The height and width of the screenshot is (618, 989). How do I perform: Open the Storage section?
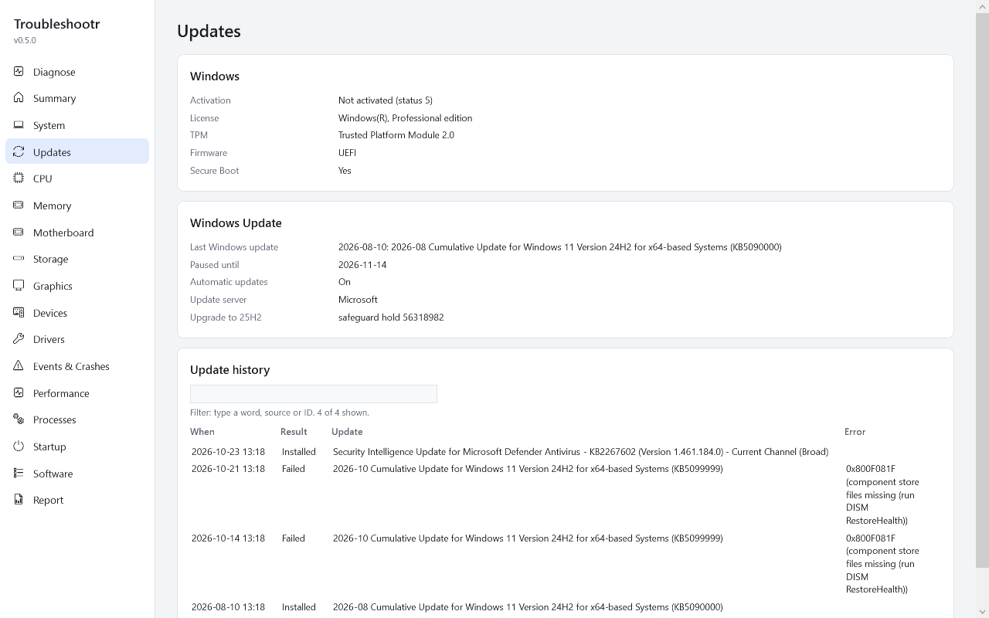point(77,259)
